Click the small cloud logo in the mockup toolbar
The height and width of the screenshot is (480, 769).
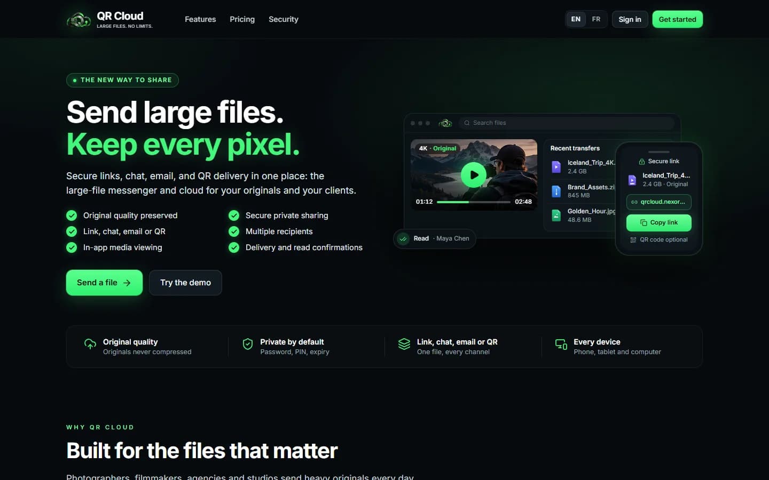pos(445,123)
